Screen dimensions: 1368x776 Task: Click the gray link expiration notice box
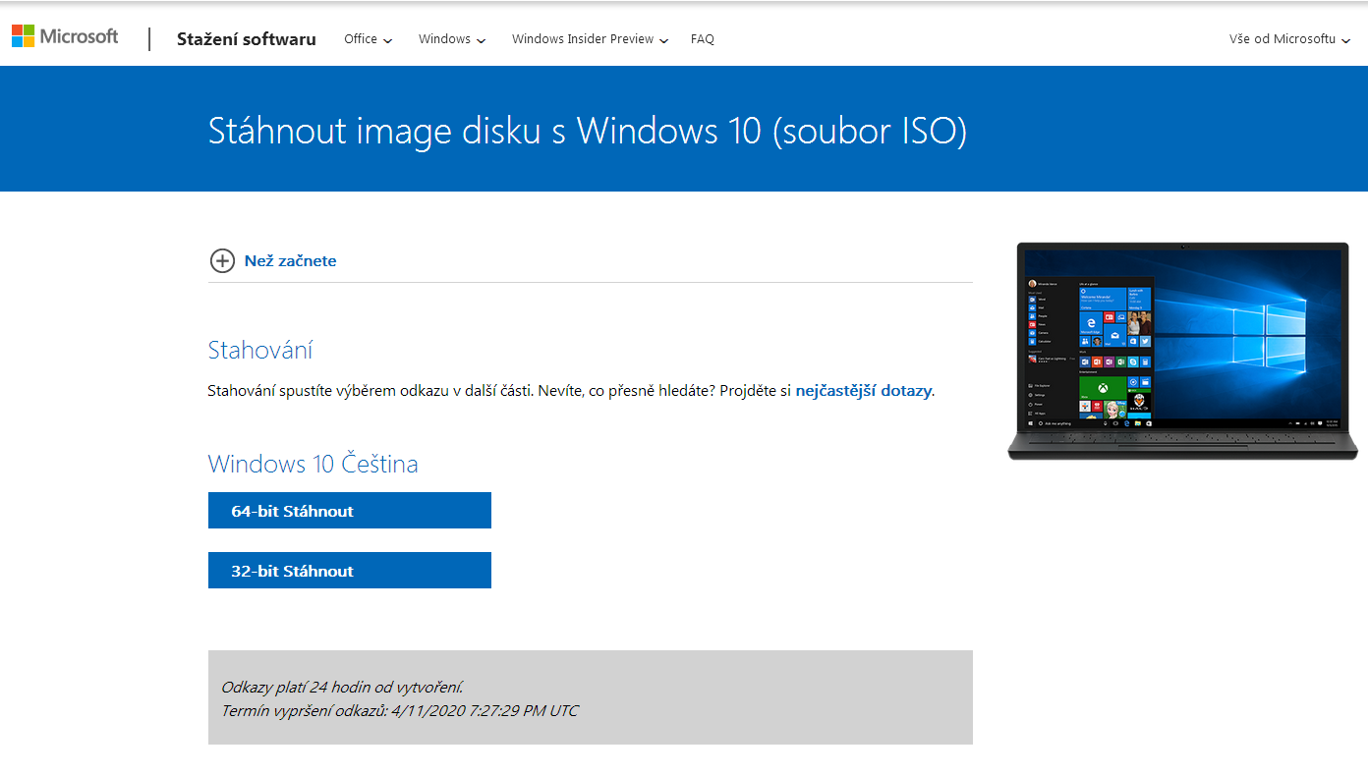coord(590,697)
